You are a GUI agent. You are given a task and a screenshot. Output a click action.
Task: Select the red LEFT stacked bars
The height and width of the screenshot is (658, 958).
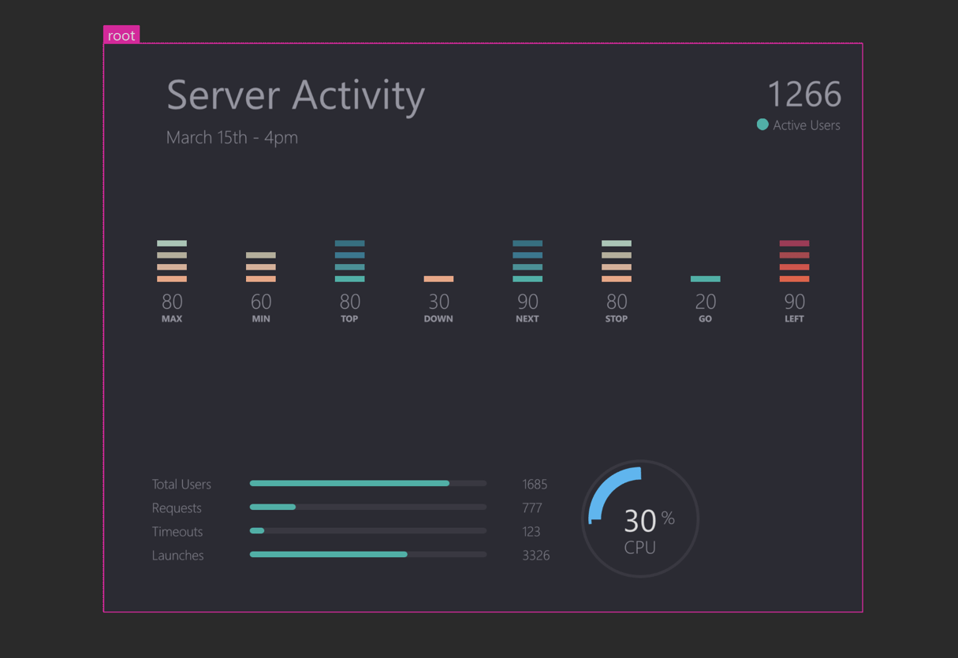[794, 261]
